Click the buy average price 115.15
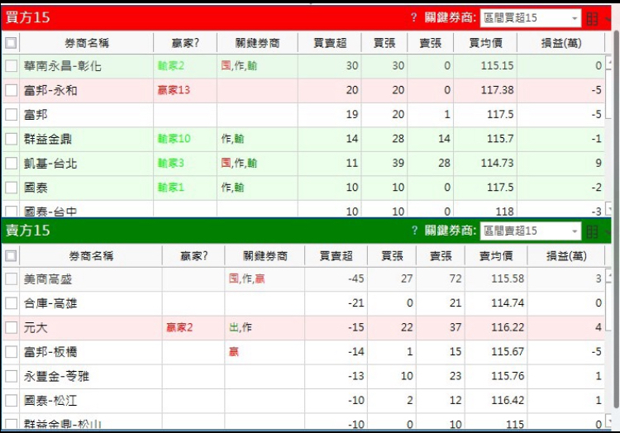This screenshot has width=620, height=433. click(497, 65)
